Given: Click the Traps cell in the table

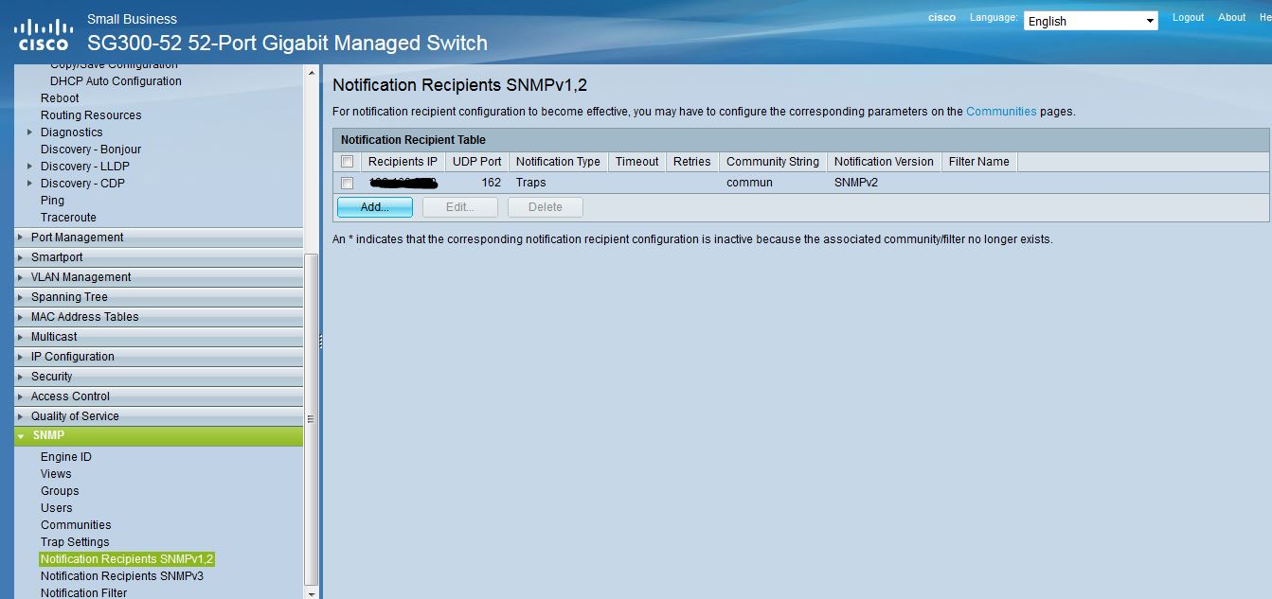Looking at the screenshot, I should tap(530, 183).
